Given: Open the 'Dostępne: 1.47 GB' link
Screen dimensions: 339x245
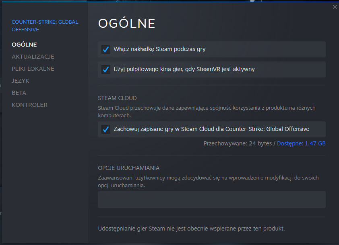Looking at the screenshot, I should click(301, 143).
